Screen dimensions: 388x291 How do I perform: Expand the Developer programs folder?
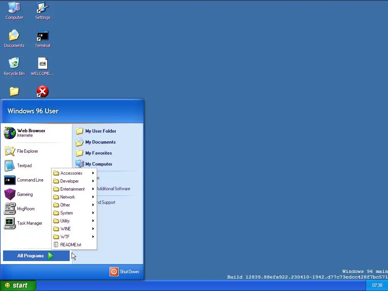74,181
